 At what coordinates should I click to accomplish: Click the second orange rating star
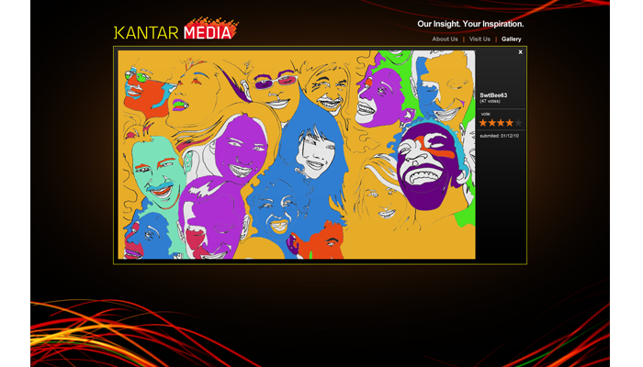pos(491,123)
